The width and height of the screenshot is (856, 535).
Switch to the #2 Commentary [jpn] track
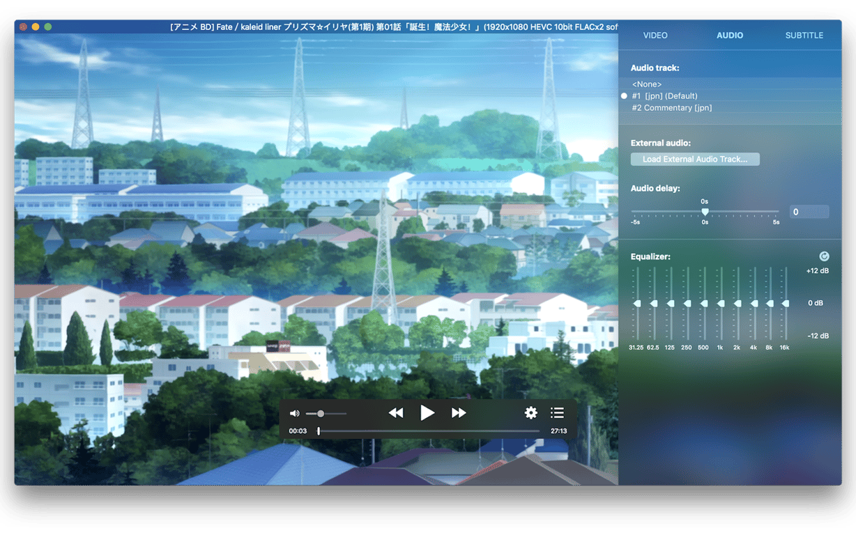(x=671, y=107)
